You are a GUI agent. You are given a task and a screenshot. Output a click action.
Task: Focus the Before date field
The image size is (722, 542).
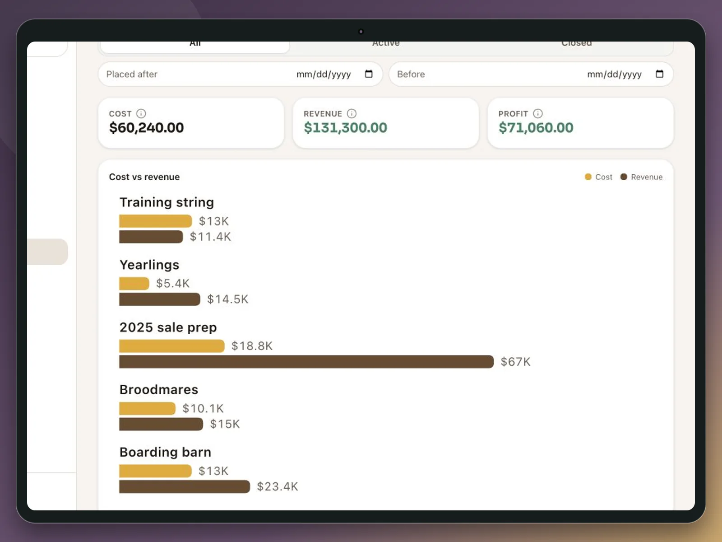[531, 74]
